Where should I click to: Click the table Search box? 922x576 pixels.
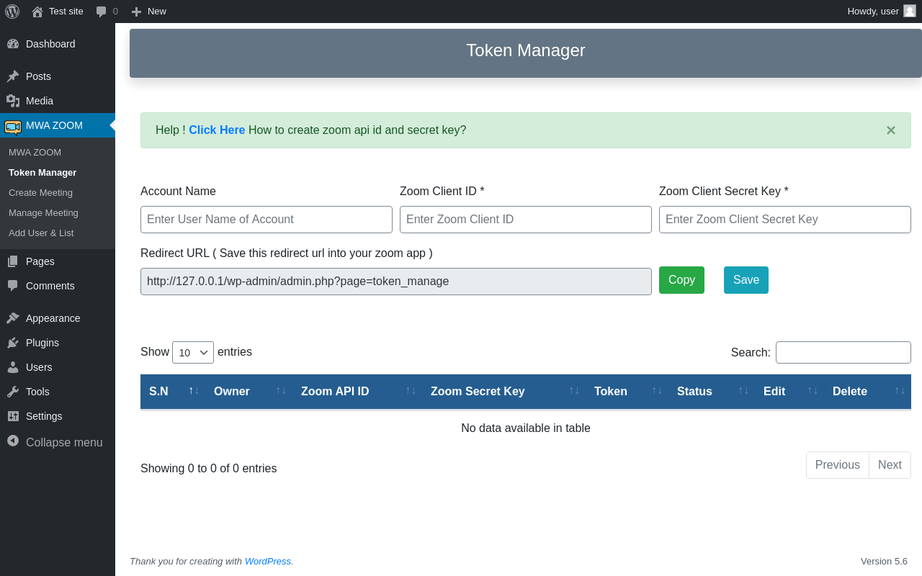point(843,352)
